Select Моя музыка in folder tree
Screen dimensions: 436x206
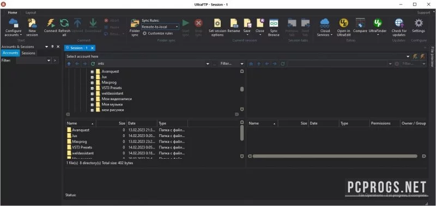[112, 104]
